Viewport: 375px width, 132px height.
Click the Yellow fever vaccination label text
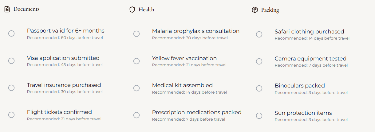tap(184, 58)
